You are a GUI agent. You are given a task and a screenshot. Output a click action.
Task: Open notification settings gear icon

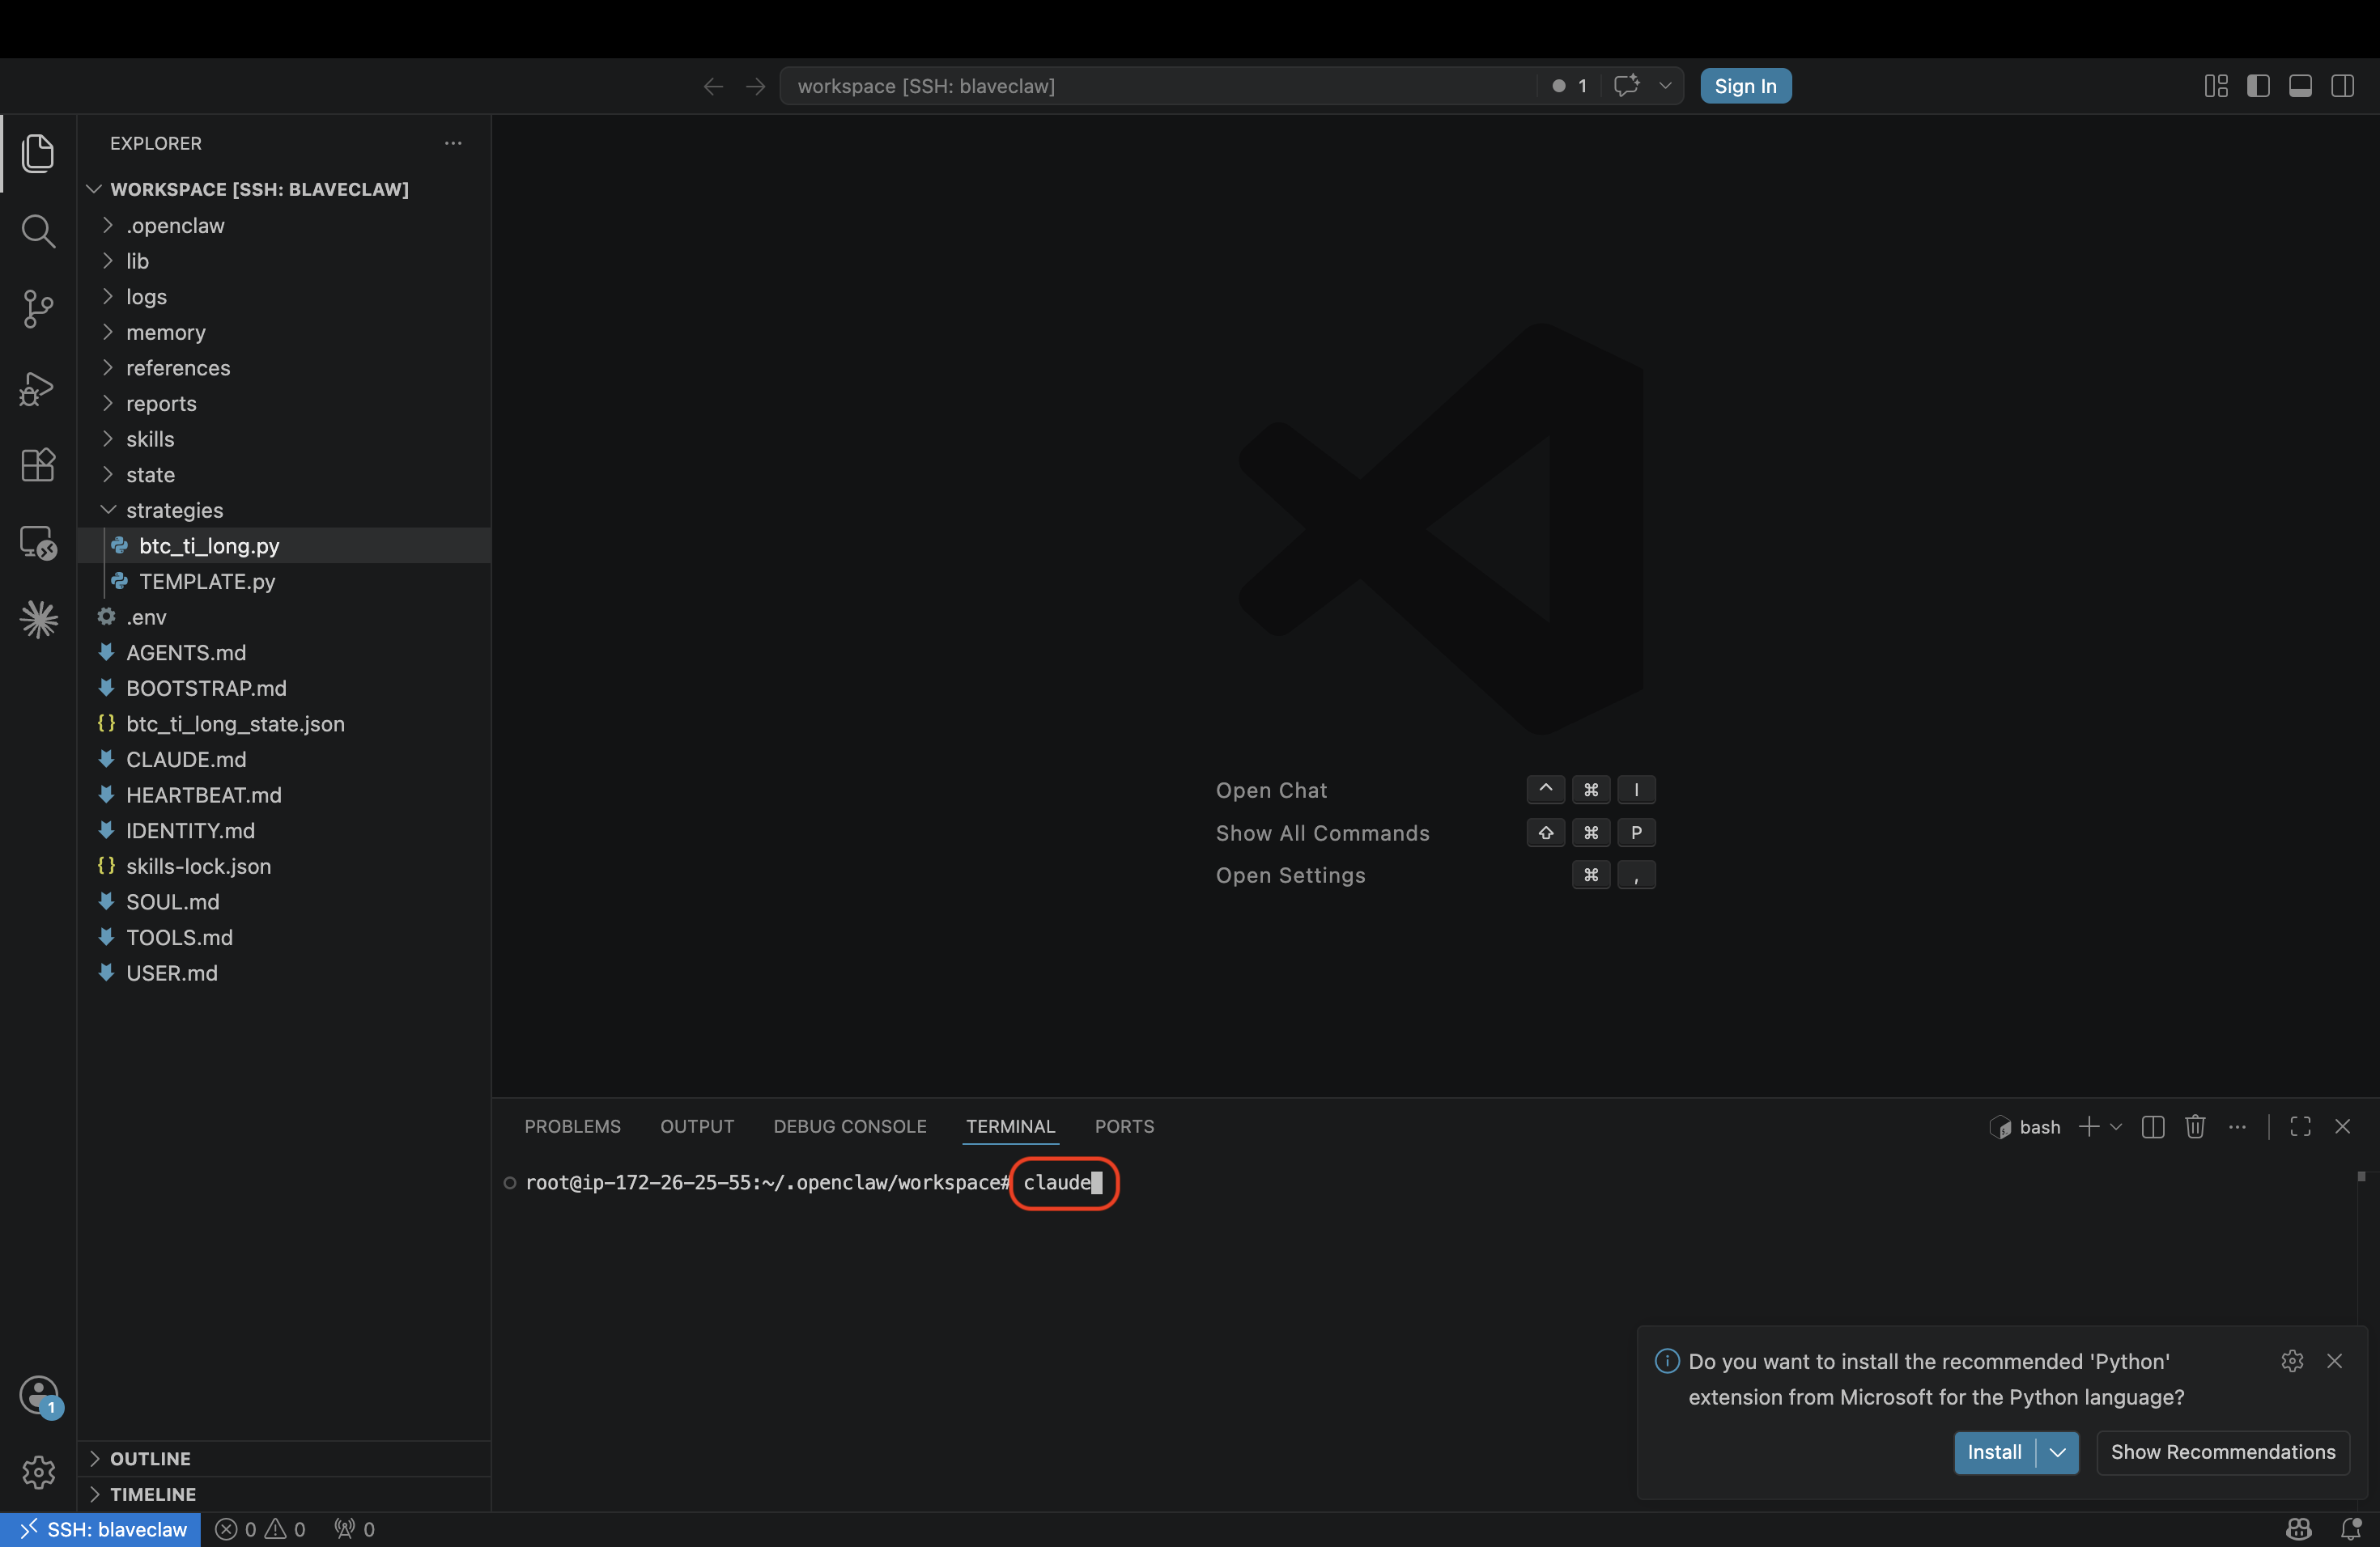2292,1360
